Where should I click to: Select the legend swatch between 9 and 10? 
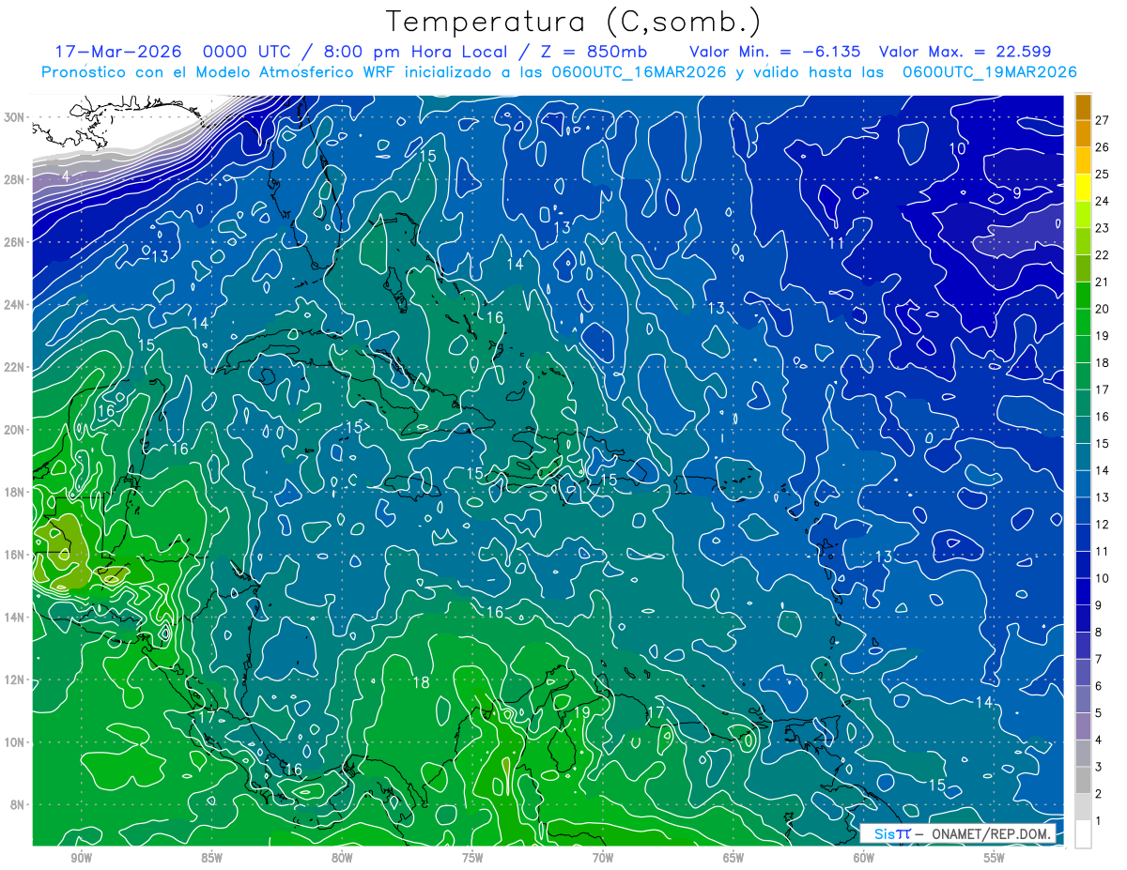pos(1083,591)
